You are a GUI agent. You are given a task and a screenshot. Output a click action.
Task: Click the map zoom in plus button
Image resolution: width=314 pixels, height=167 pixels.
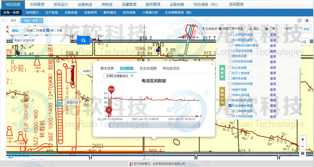(x=302, y=139)
